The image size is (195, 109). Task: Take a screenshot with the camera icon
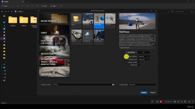pyautogui.click(x=175, y=102)
